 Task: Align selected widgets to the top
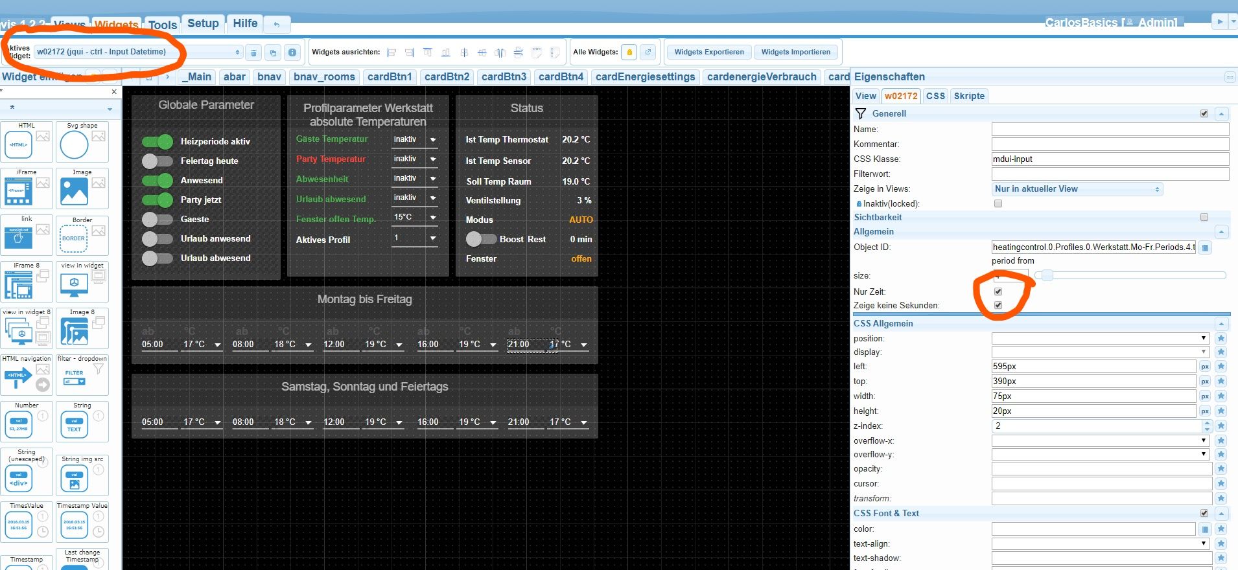[x=428, y=52]
